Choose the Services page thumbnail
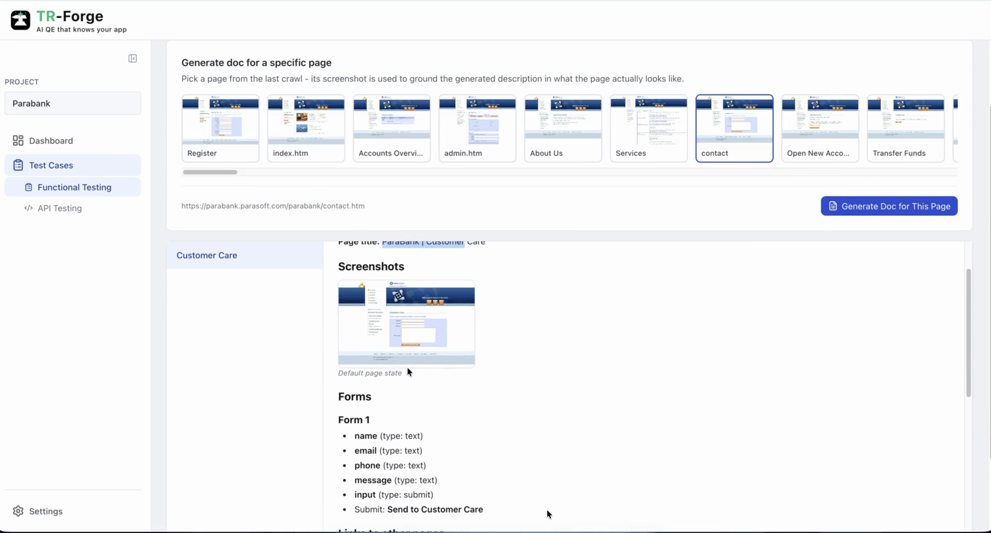 coord(649,129)
